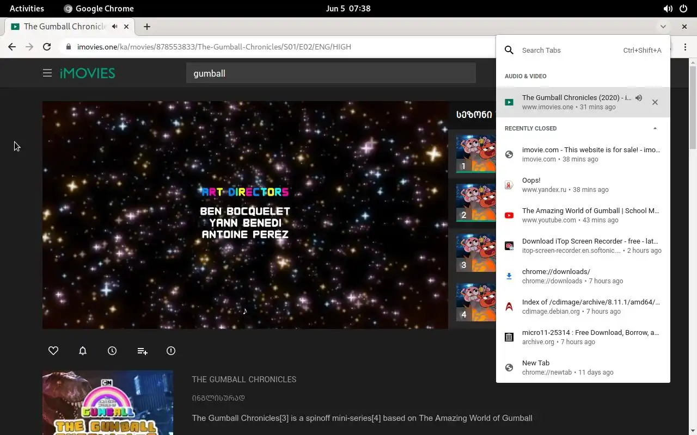Viewport: 697px width, 435px height.
Task: Click the THE GUMBALL CHRONICLES title text
Action: (244, 380)
